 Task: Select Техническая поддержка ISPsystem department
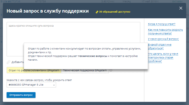coord(85,70)
